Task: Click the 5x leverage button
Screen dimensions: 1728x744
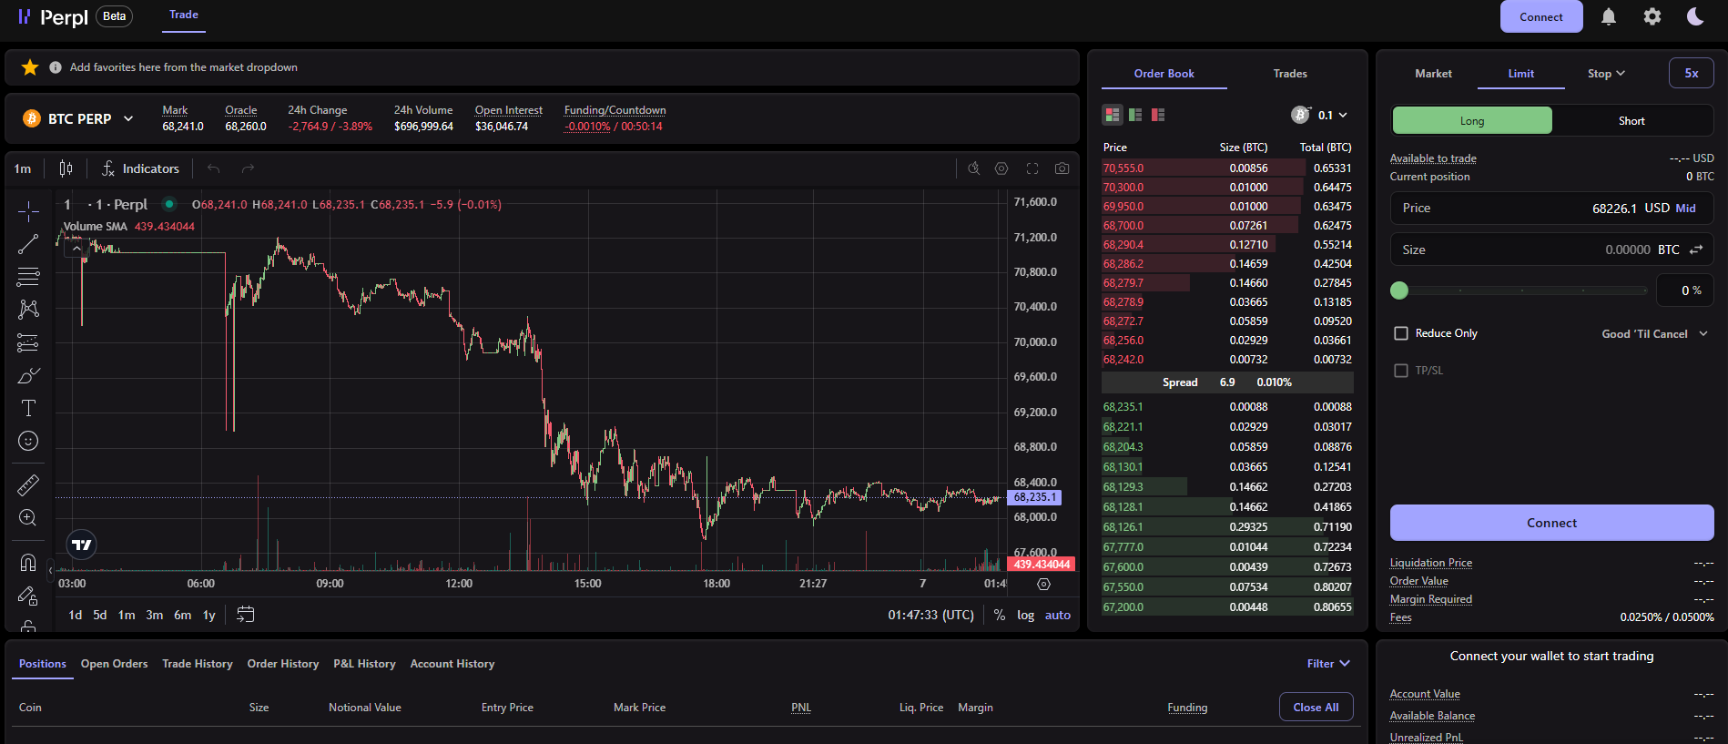Action: tap(1691, 74)
